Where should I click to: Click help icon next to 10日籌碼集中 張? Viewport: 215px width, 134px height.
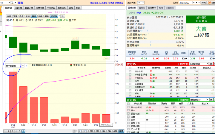[147, 31]
